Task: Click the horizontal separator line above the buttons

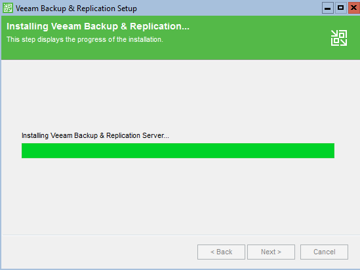Action: click(x=181, y=235)
